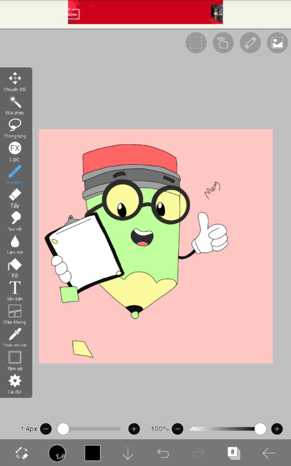
Task: Open Cài đặt settings
Action: click(x=15, y=384)
